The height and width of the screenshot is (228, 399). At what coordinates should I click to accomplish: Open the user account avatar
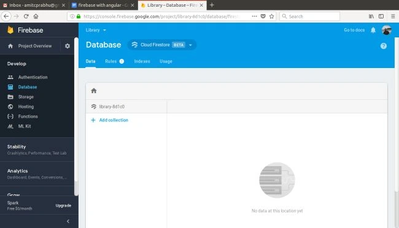pyautogui.click(x=387, y=30)
